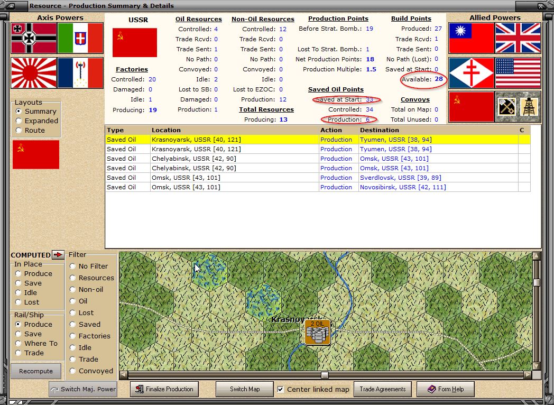Click the USSR flag below the Layouts box
Screen dimensions: 554x405
point(36,154)
